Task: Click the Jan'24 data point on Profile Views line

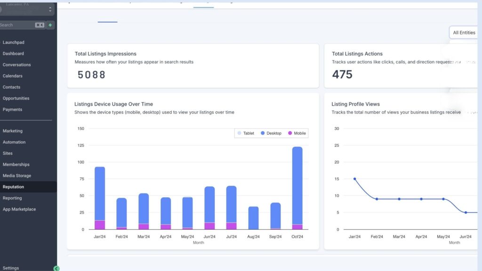Action: click(x=354, y=179)
